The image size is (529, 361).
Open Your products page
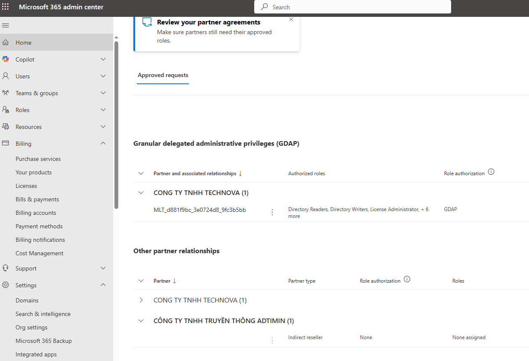34,172
